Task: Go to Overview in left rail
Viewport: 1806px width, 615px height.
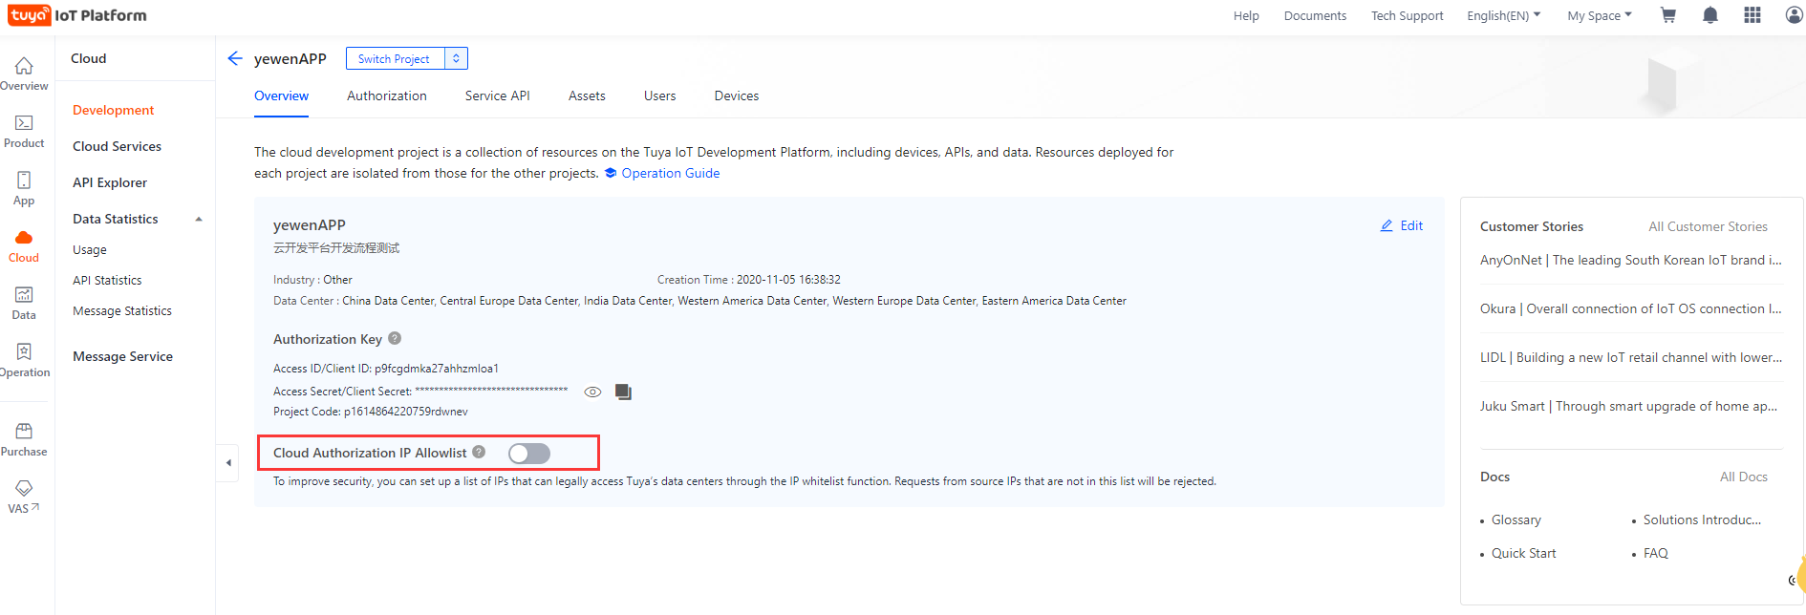Action: 24,74
